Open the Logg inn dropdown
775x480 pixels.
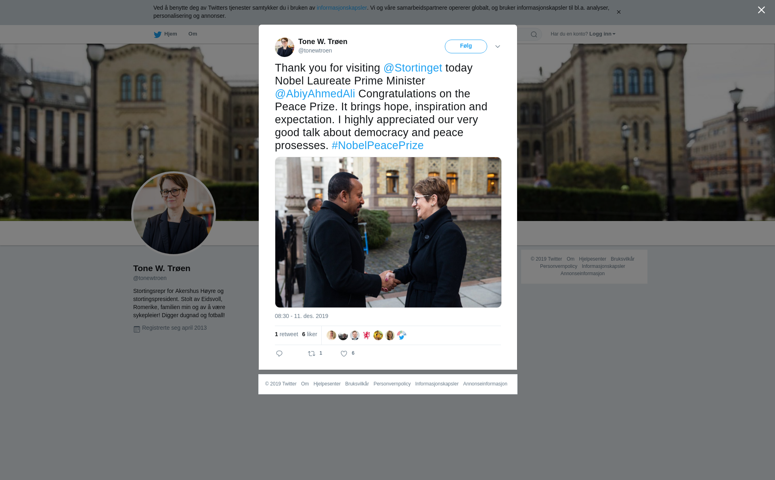(602, 34)
